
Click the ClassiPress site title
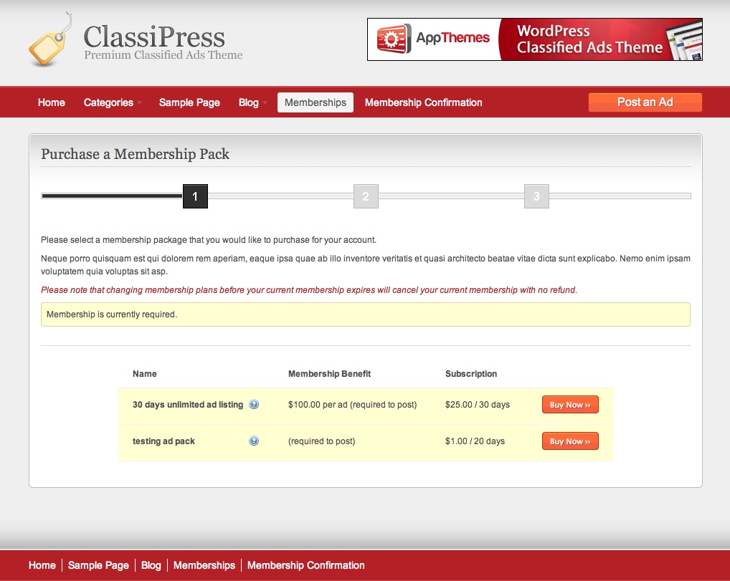(154, 37)
